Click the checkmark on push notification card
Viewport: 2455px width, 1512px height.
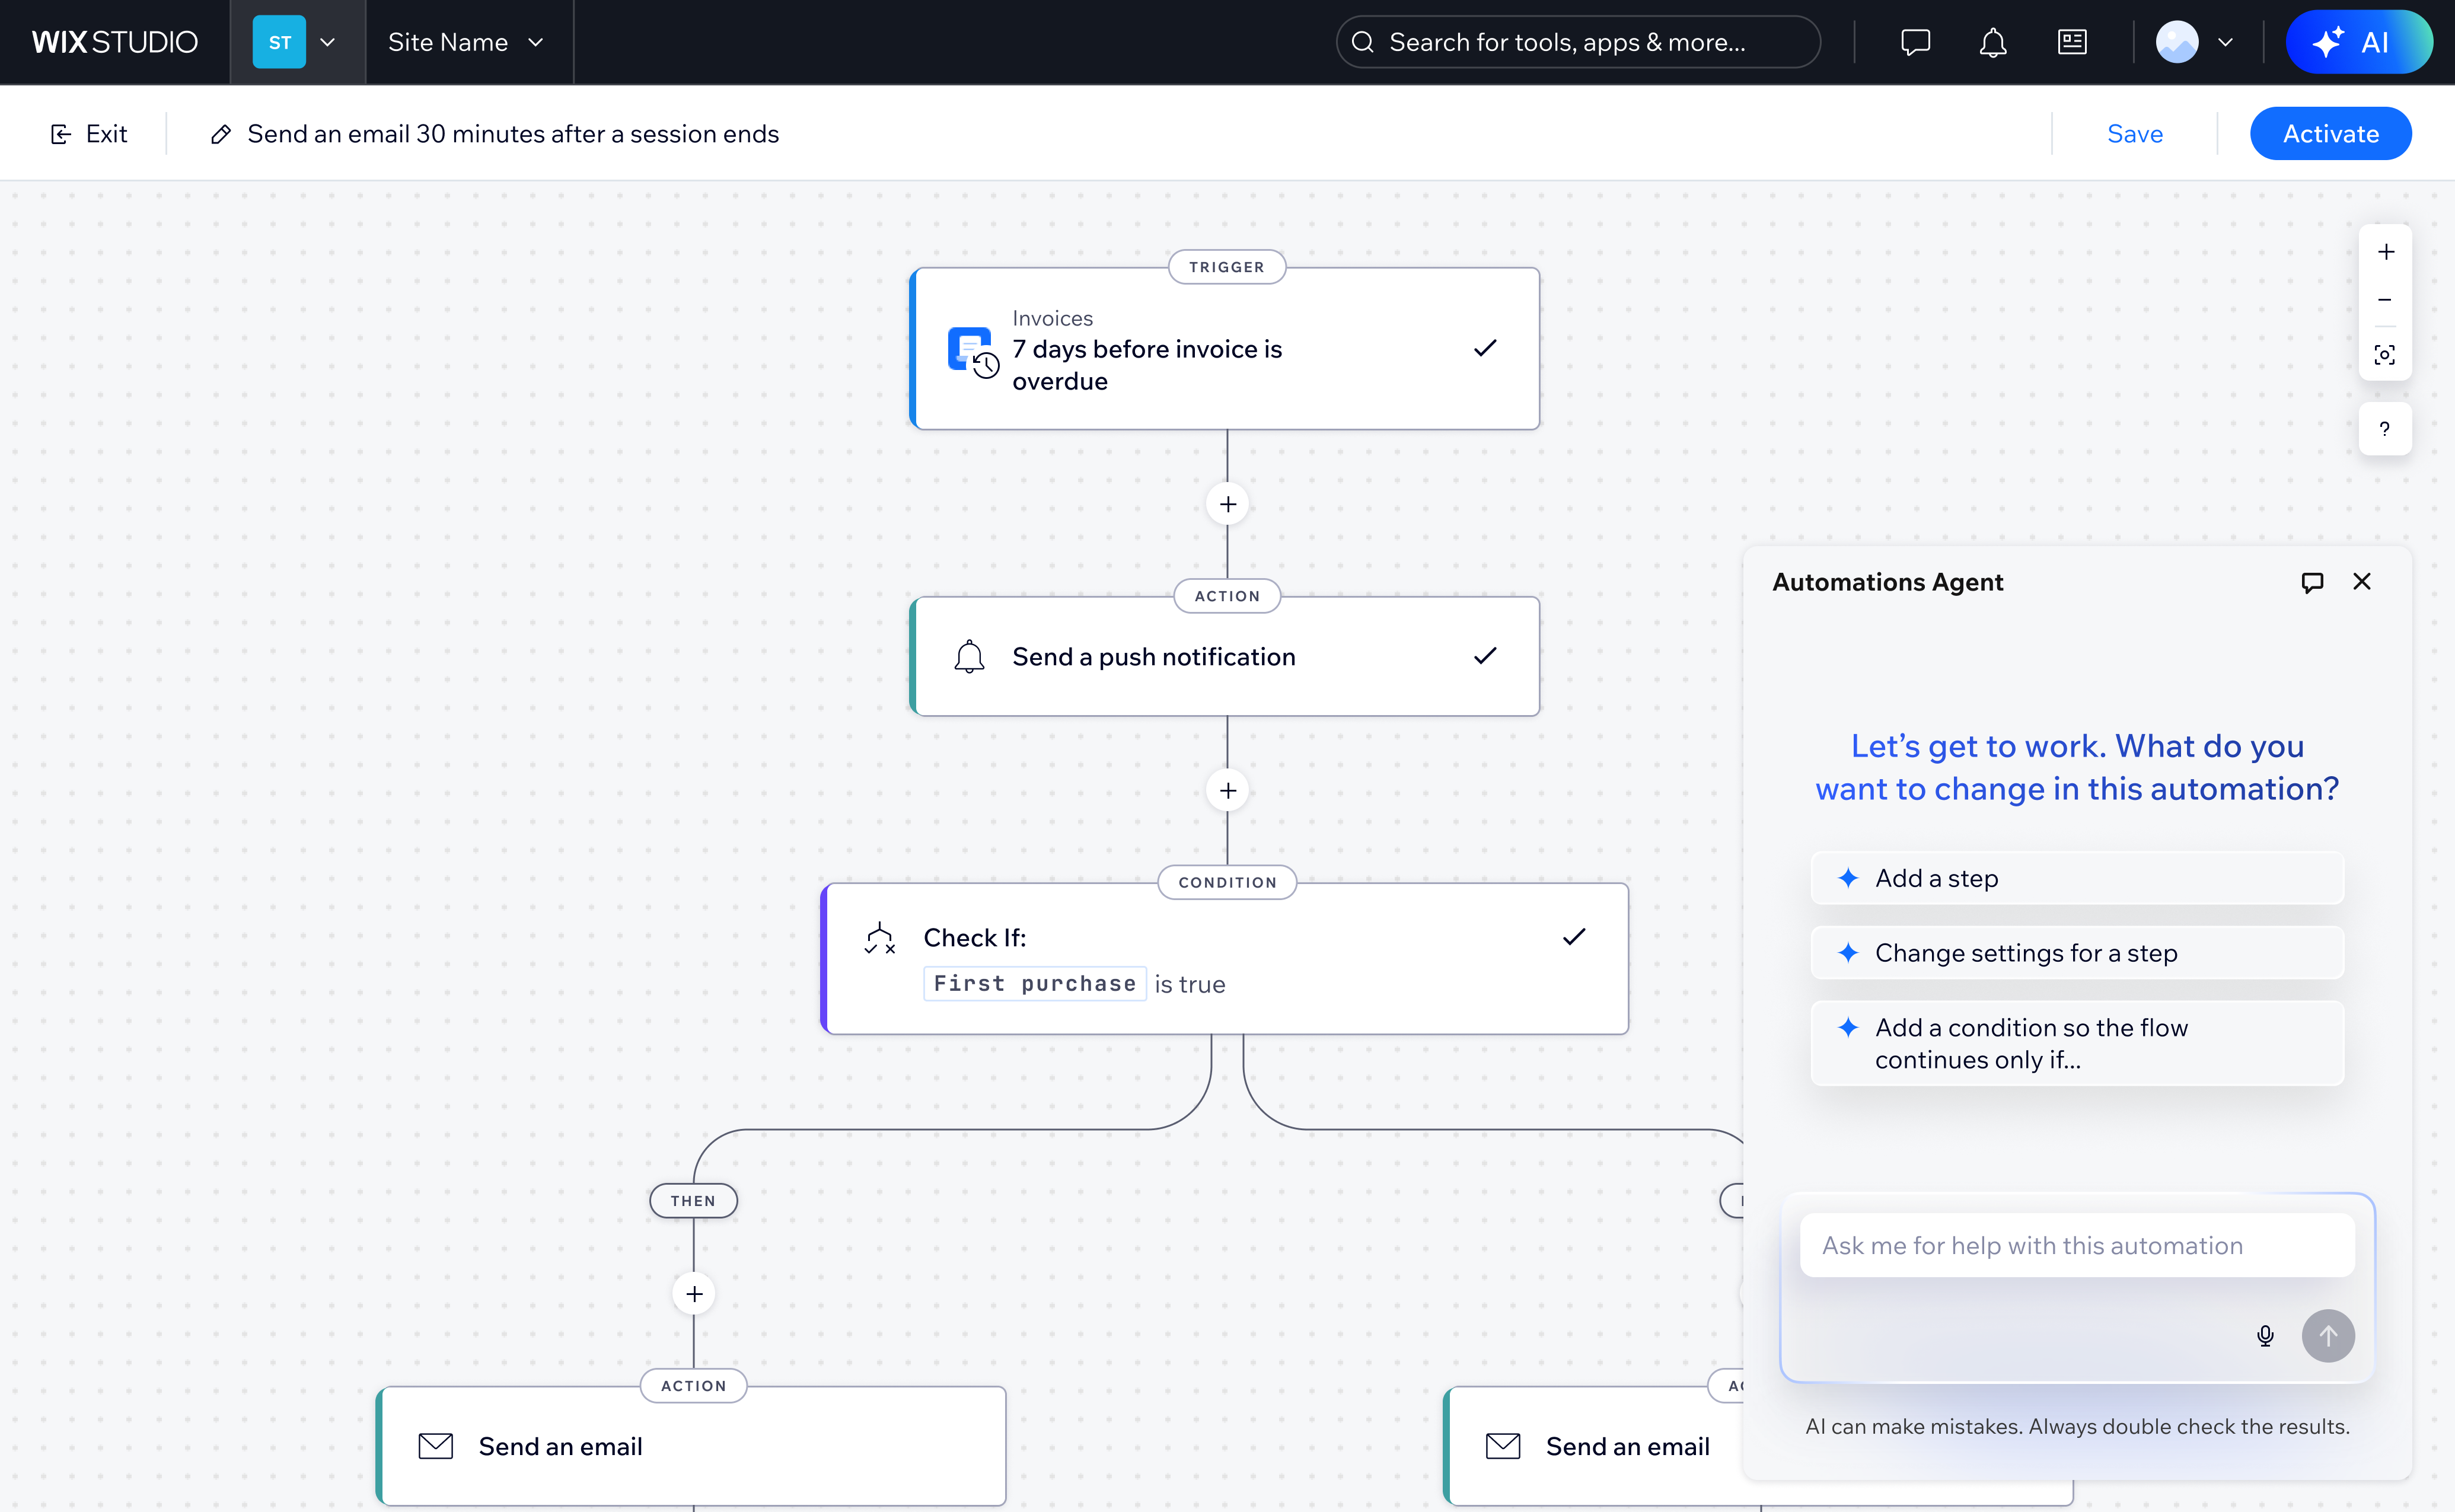tap(1485, 655)
